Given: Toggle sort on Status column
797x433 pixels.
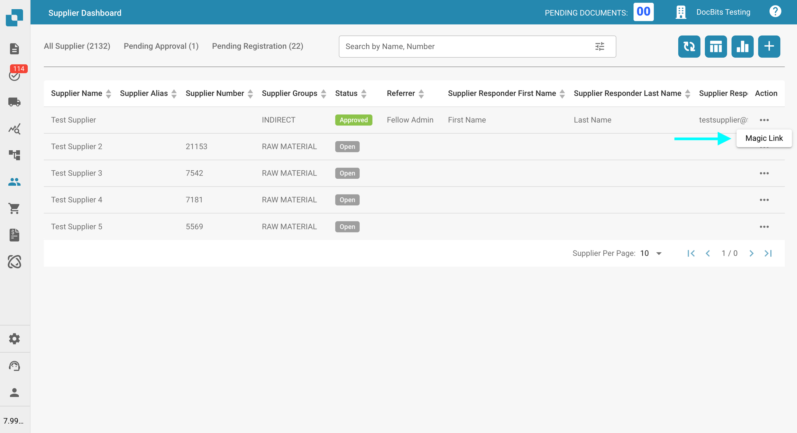Looking at the screenshot, I should click(x=364, y=94).
